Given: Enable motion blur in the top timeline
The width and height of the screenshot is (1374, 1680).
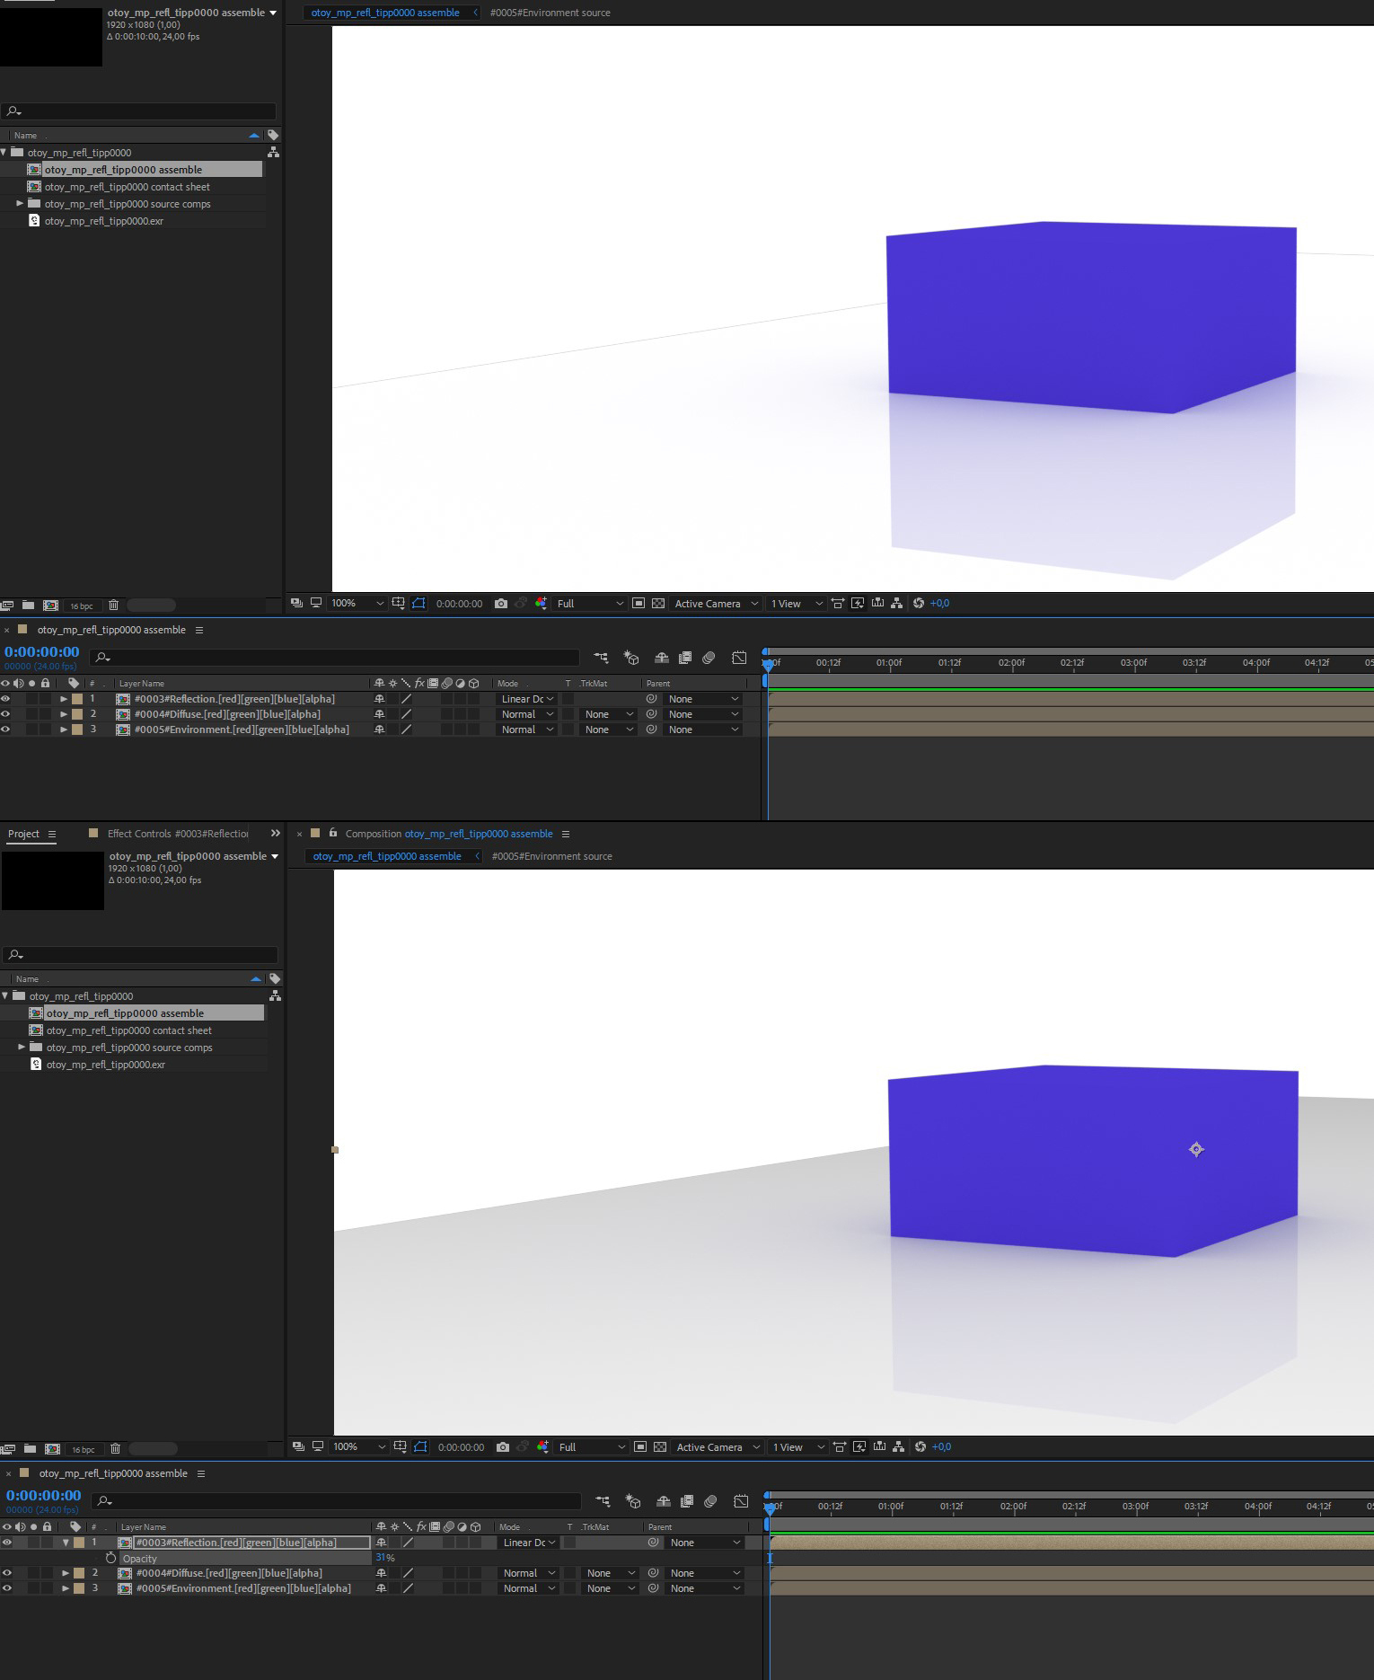Looking at the screenshot, I should tap(709, 658).
